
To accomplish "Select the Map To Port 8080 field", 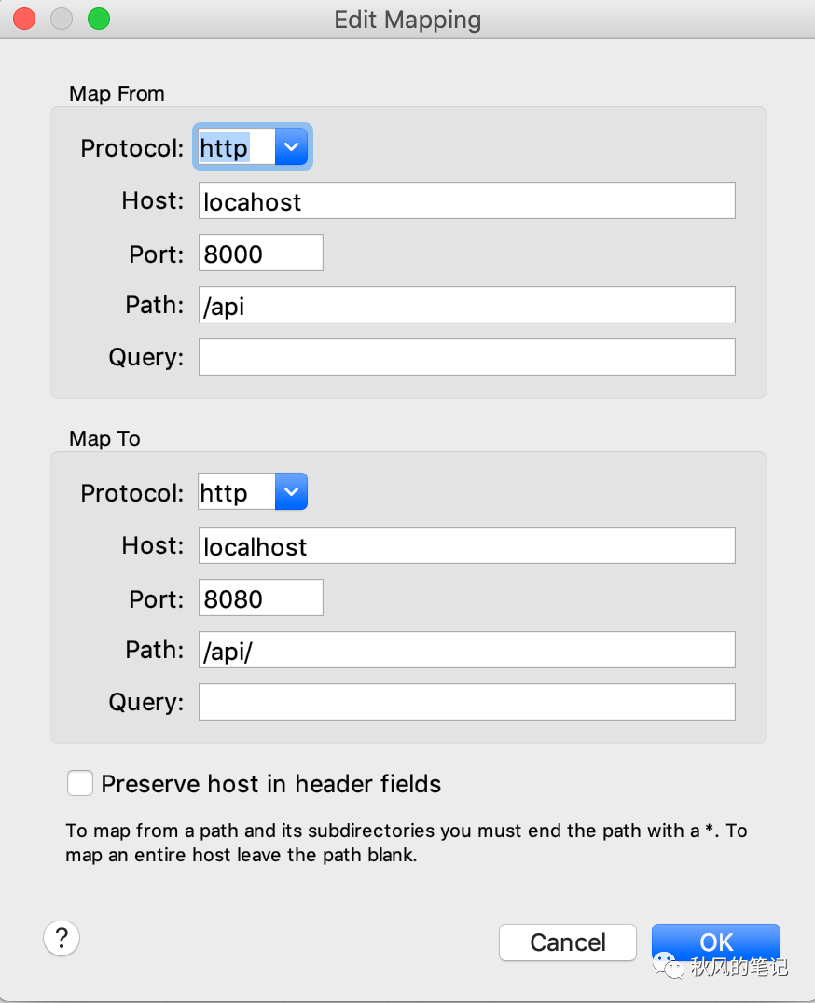I will 261,598.
